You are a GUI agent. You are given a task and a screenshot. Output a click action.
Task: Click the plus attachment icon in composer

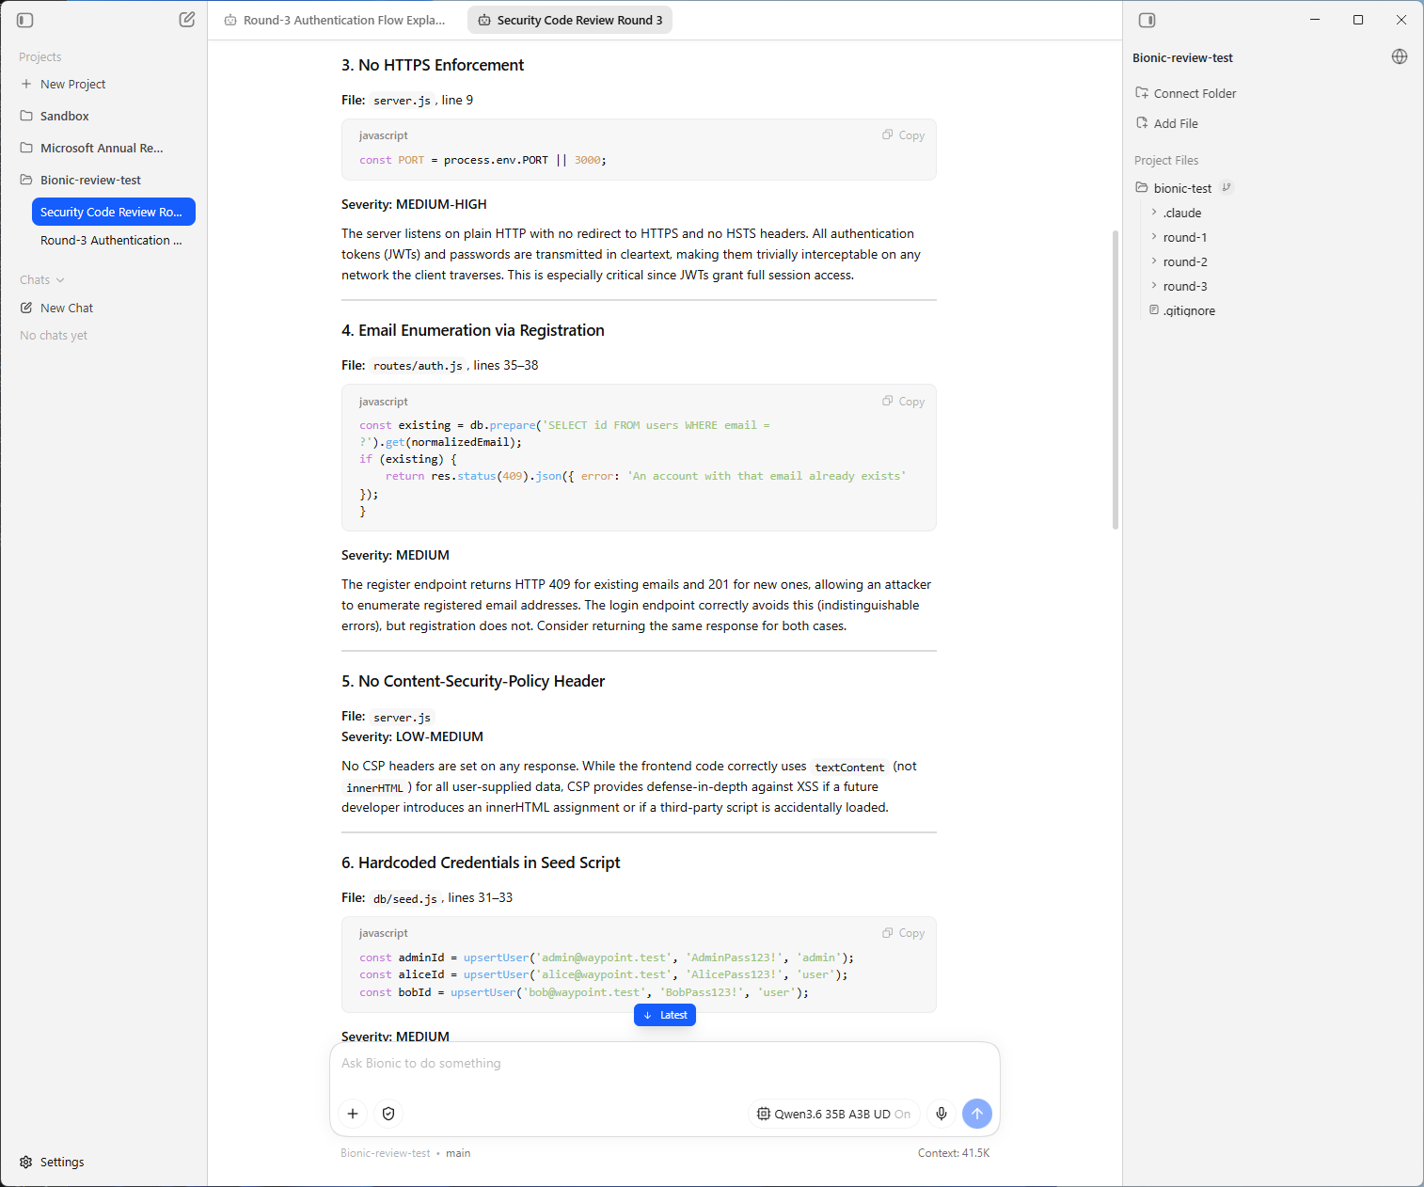click(353, 1114)
